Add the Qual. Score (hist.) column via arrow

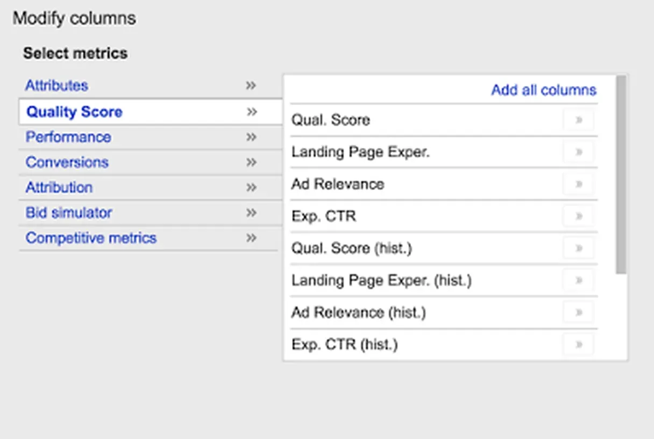[579, 248]
